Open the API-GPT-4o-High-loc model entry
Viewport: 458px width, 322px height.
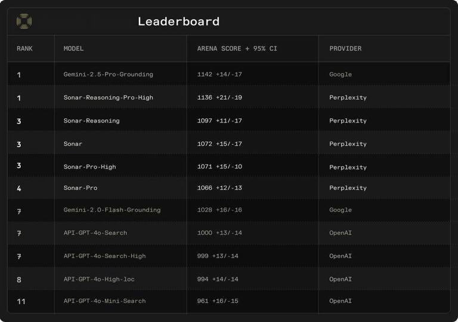pyautogui.click(x=98, y=279)
